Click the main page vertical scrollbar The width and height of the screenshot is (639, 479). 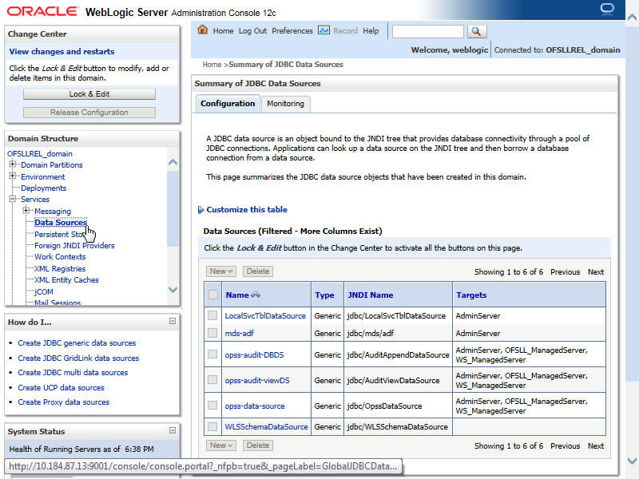click(632, 204)
